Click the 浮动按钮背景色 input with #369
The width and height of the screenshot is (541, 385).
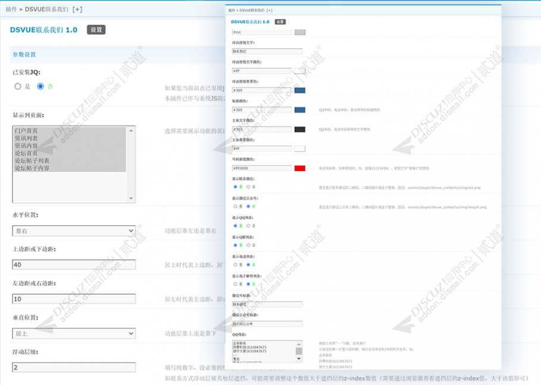(262, 90)
